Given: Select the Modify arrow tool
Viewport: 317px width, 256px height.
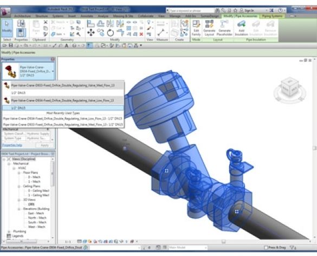Looking at the screenshot, I should point(7,28).
